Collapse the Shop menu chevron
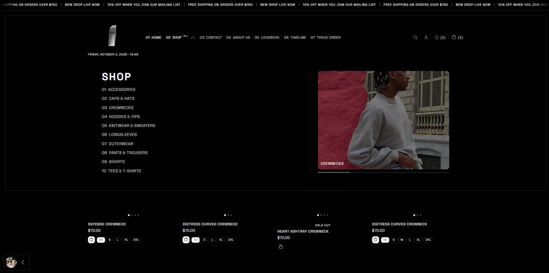This screenshot has height=273, width=549. click(193, 37)
